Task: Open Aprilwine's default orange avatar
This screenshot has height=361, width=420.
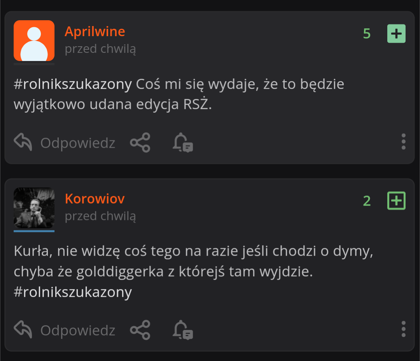Action: (x=34, y=41)
